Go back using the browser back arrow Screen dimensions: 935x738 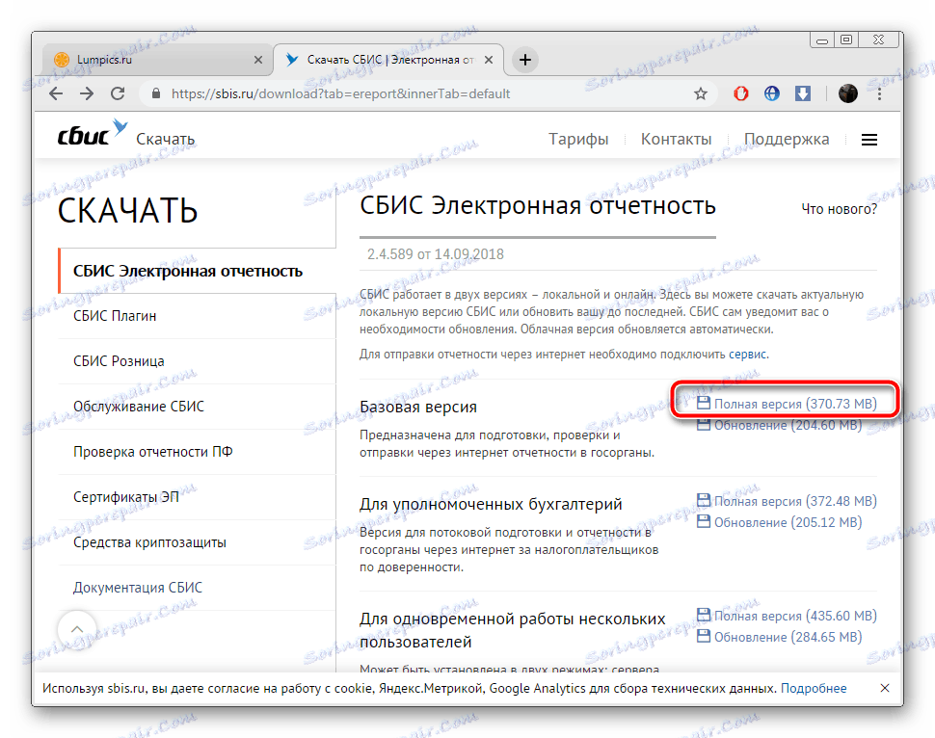pyautogui.click(x=56, y=93)
